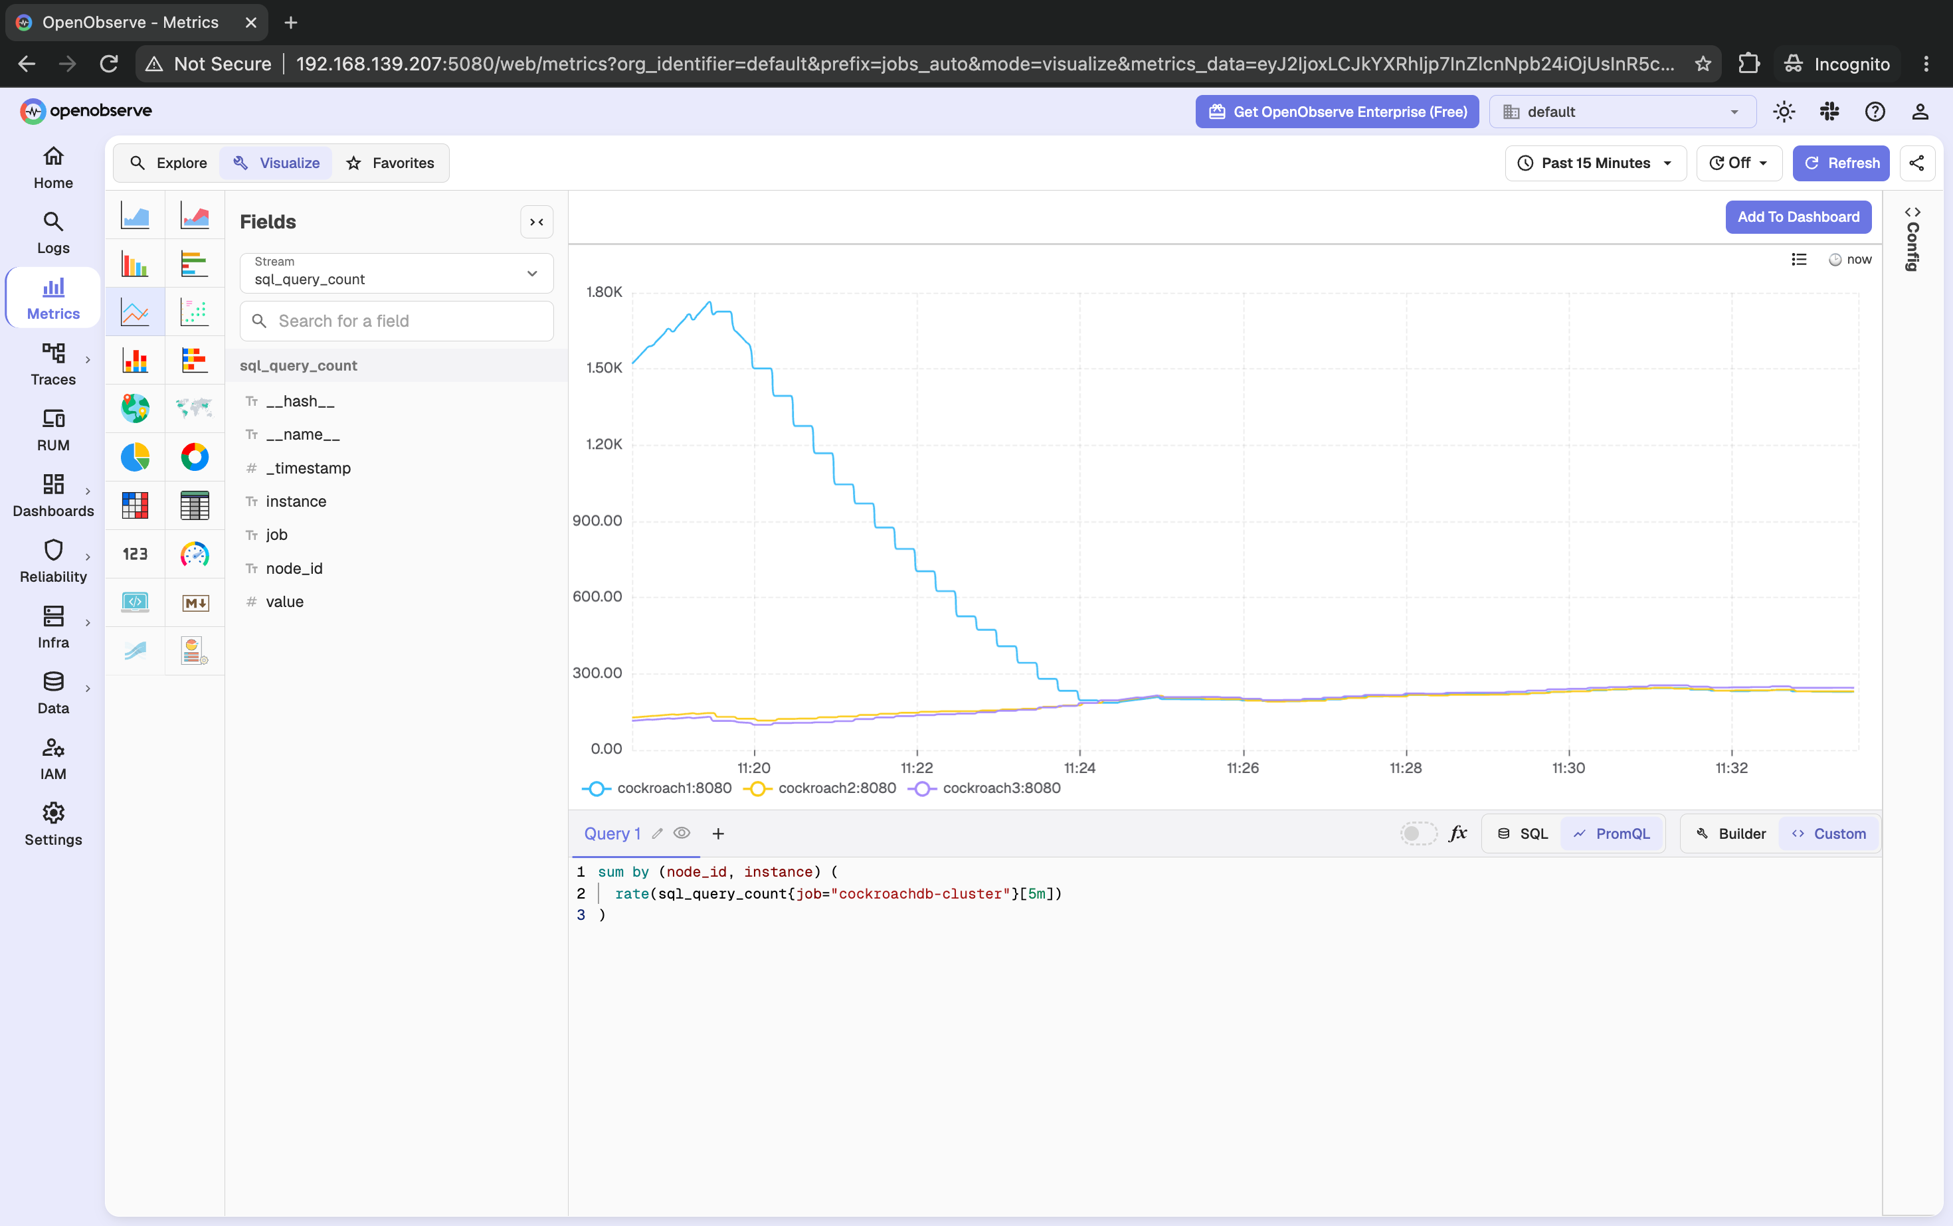Select the Sankey chart type
Viewport: 1953px width, 1226px height.
(x=135, y=650)
